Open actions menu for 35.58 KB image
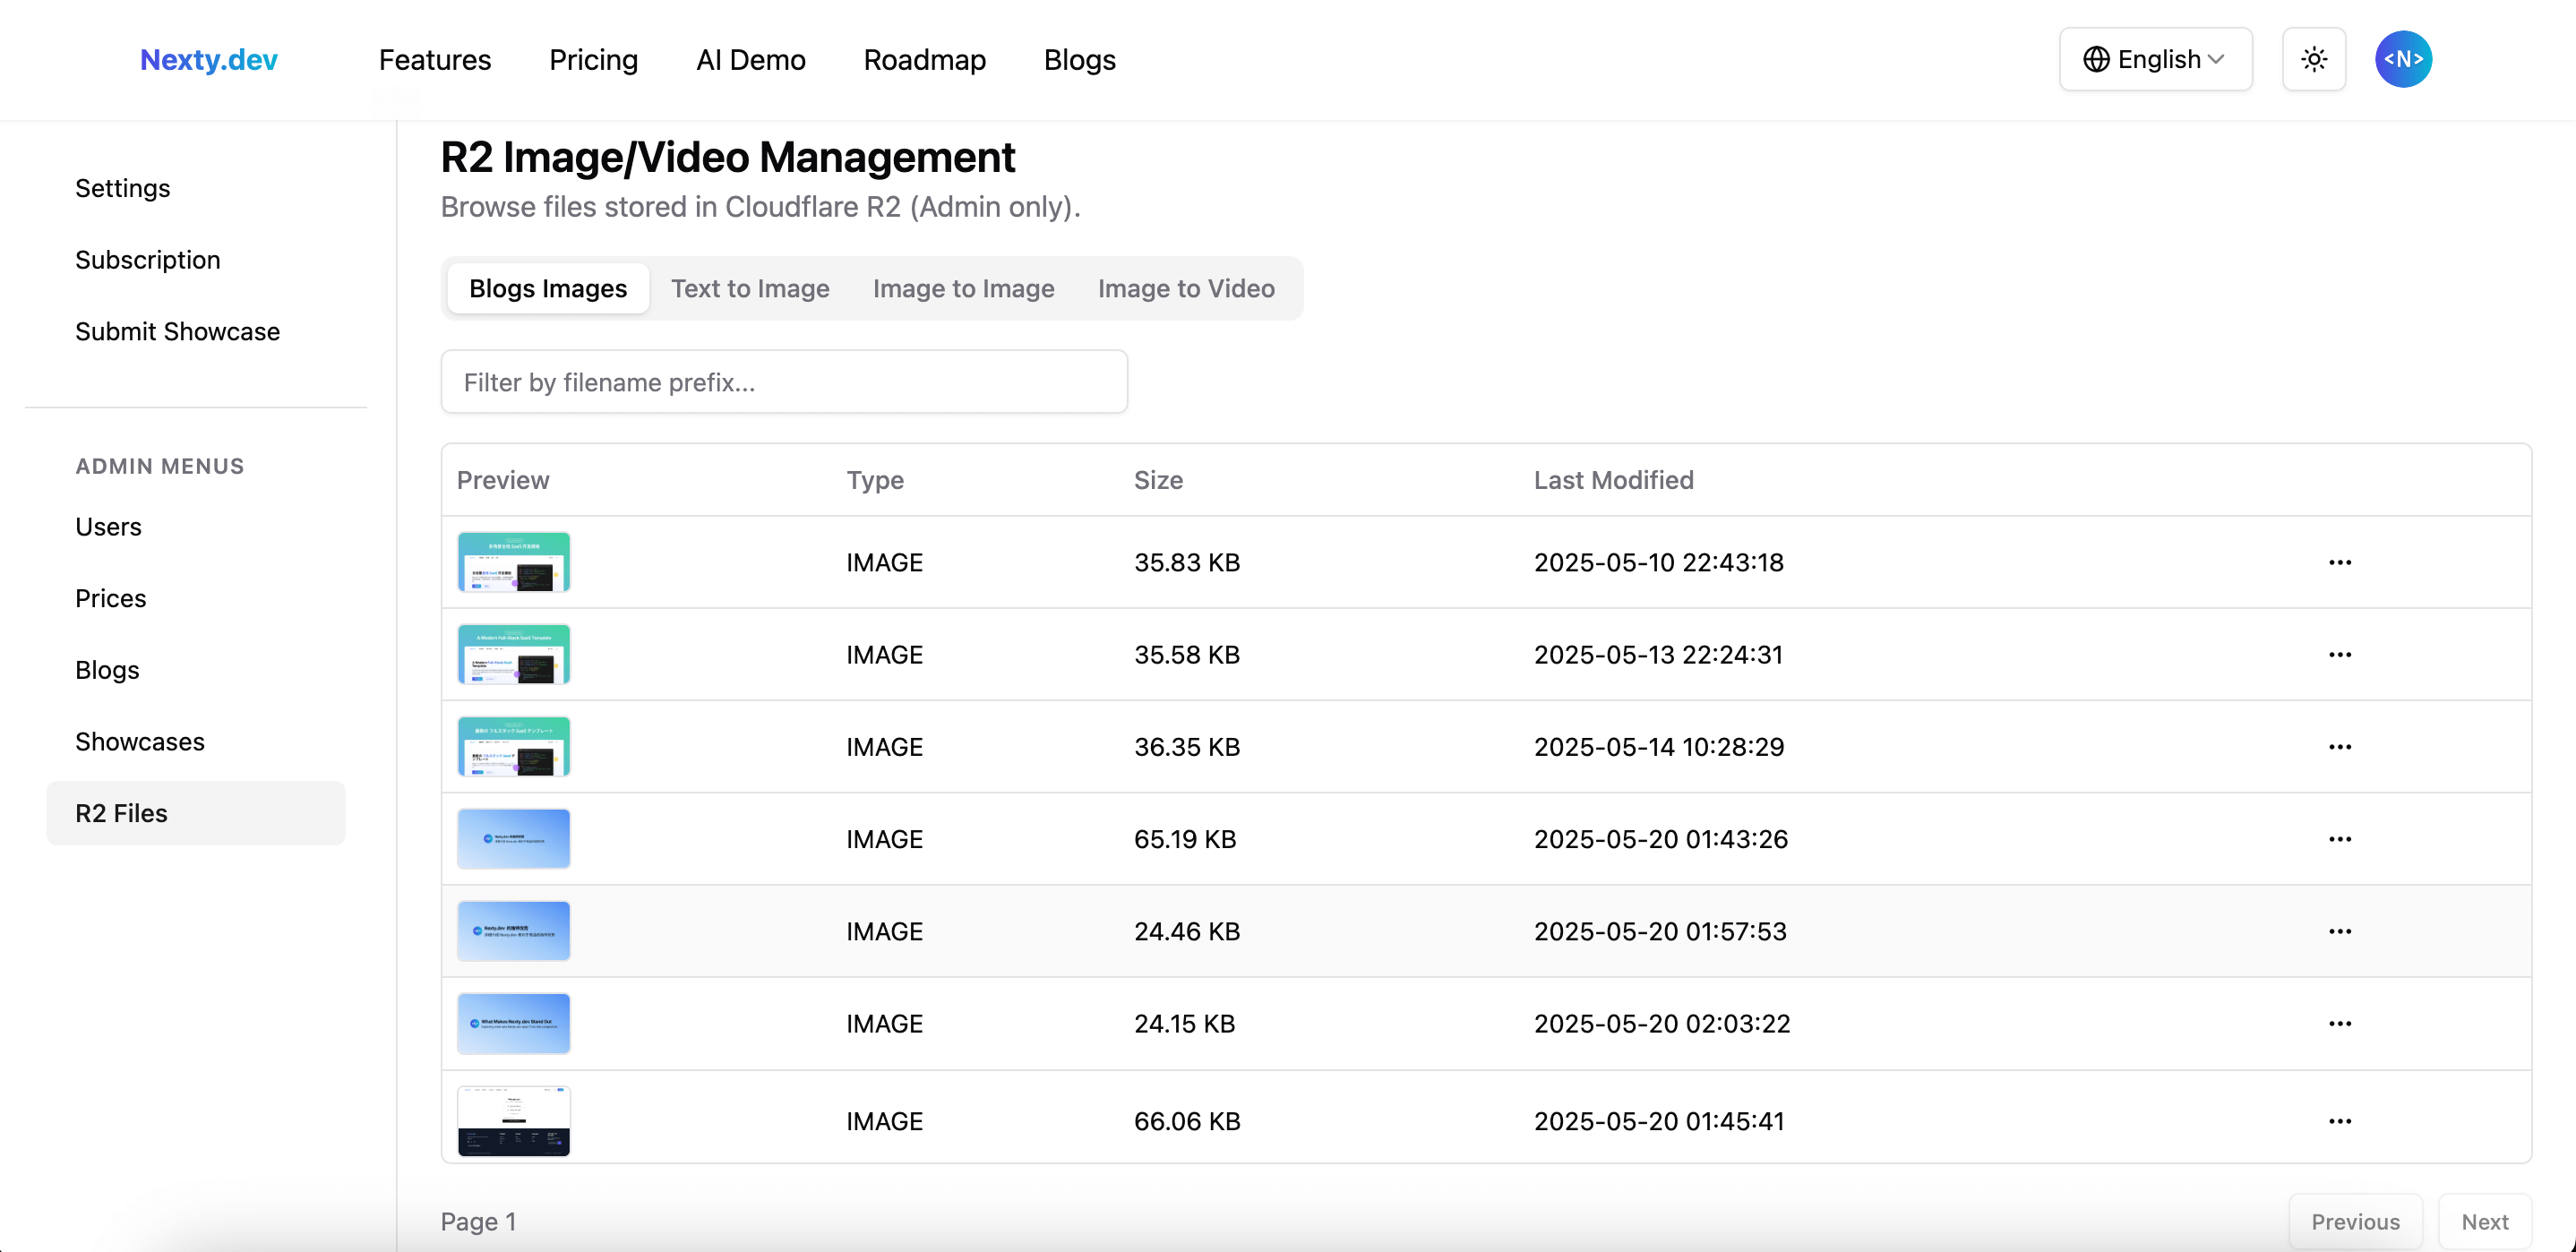The width and height of the screenshot is (2576, 1252). tap(2339, 655)
